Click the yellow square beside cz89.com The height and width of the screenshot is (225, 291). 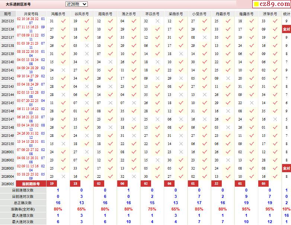(x=256, y=4)
